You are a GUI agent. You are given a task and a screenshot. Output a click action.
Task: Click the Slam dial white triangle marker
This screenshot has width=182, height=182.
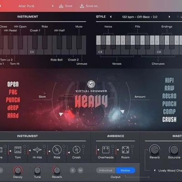coord(61,114)
